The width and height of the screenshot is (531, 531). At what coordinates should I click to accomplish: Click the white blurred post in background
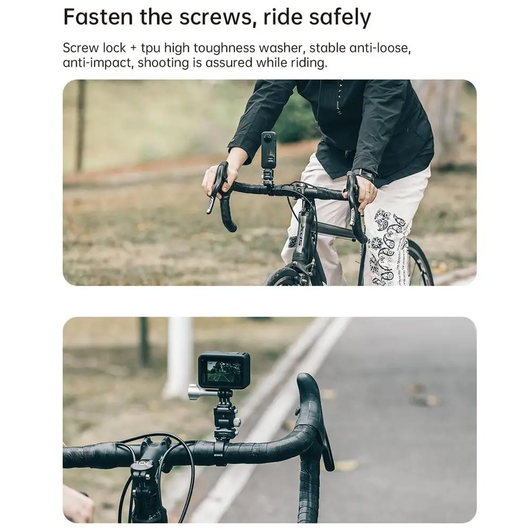(178, 357)
